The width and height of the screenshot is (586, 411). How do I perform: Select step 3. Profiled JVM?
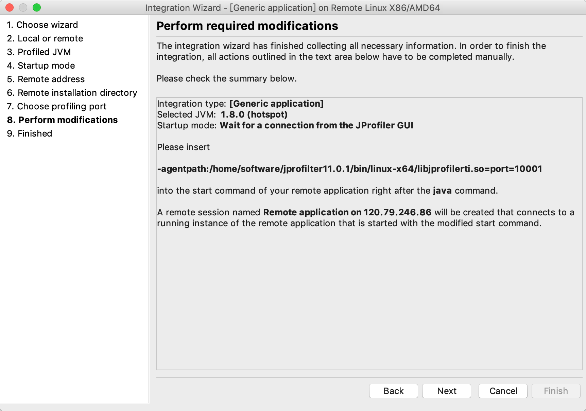tap(39, 52)
